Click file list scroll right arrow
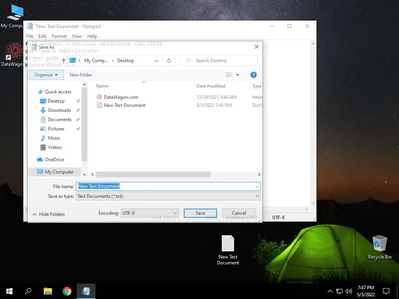Image resolution: width=399 pixels, height=299 pixels. (x=259, y=174)
